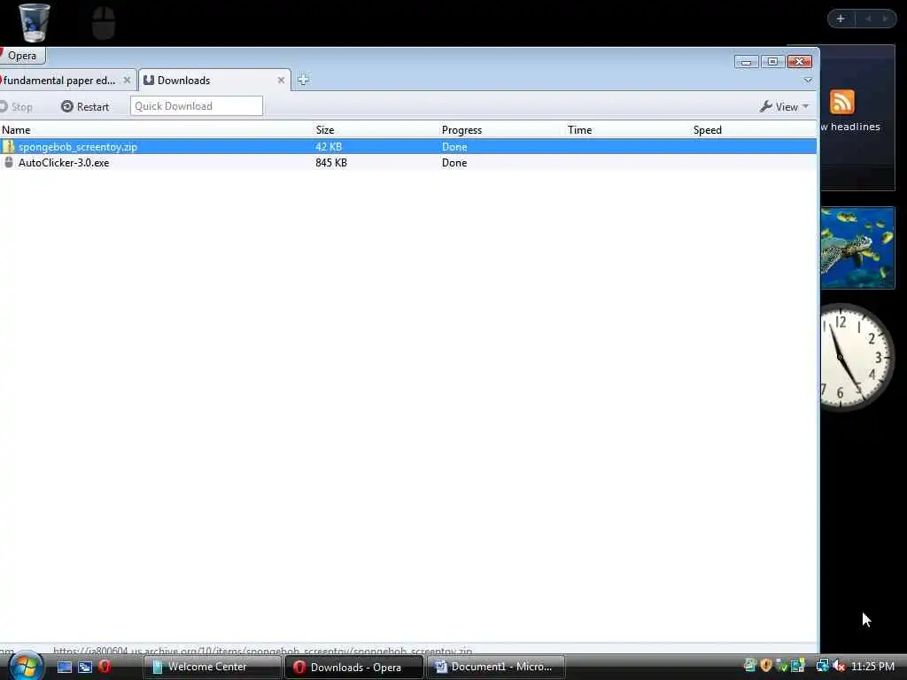Sort downloads by Size column
The height and width of the screenshot is (680, 907).
(324, 130)
